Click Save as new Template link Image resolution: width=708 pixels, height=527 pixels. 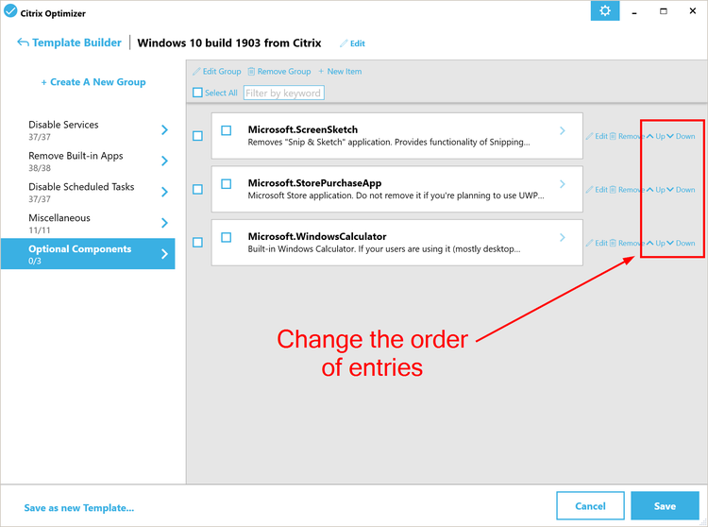click(x=79, y=508)
